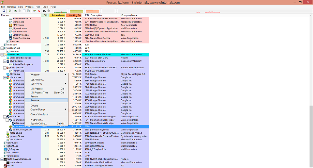Viewport: 313px width, 168px height.
Task: Click the 'Průzkumník Windows' description cell
Action: coord(100,55)
